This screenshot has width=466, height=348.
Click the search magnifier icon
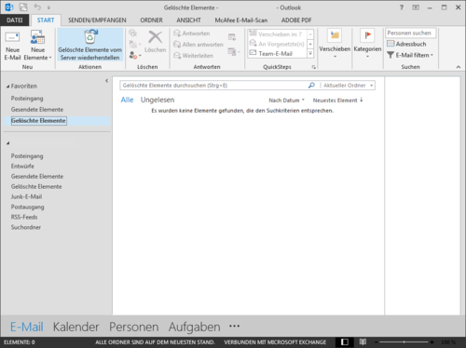point(311,86)
